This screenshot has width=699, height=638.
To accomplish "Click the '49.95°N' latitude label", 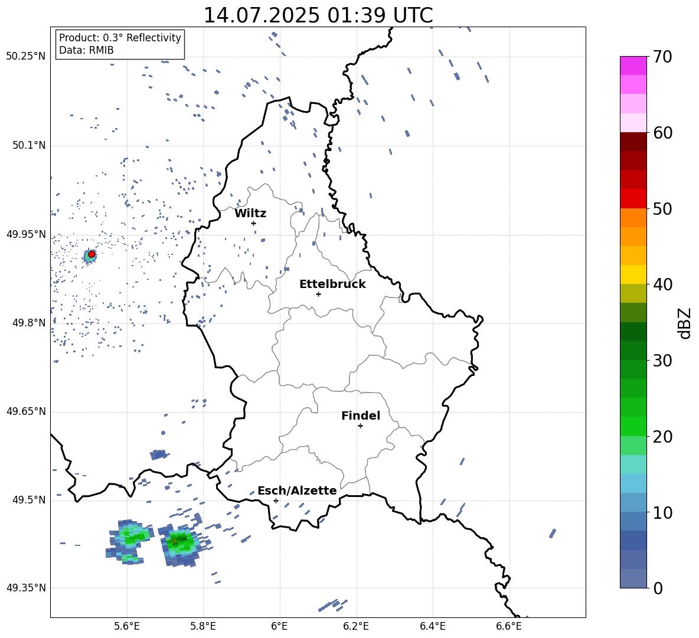I will pos(26,234).
